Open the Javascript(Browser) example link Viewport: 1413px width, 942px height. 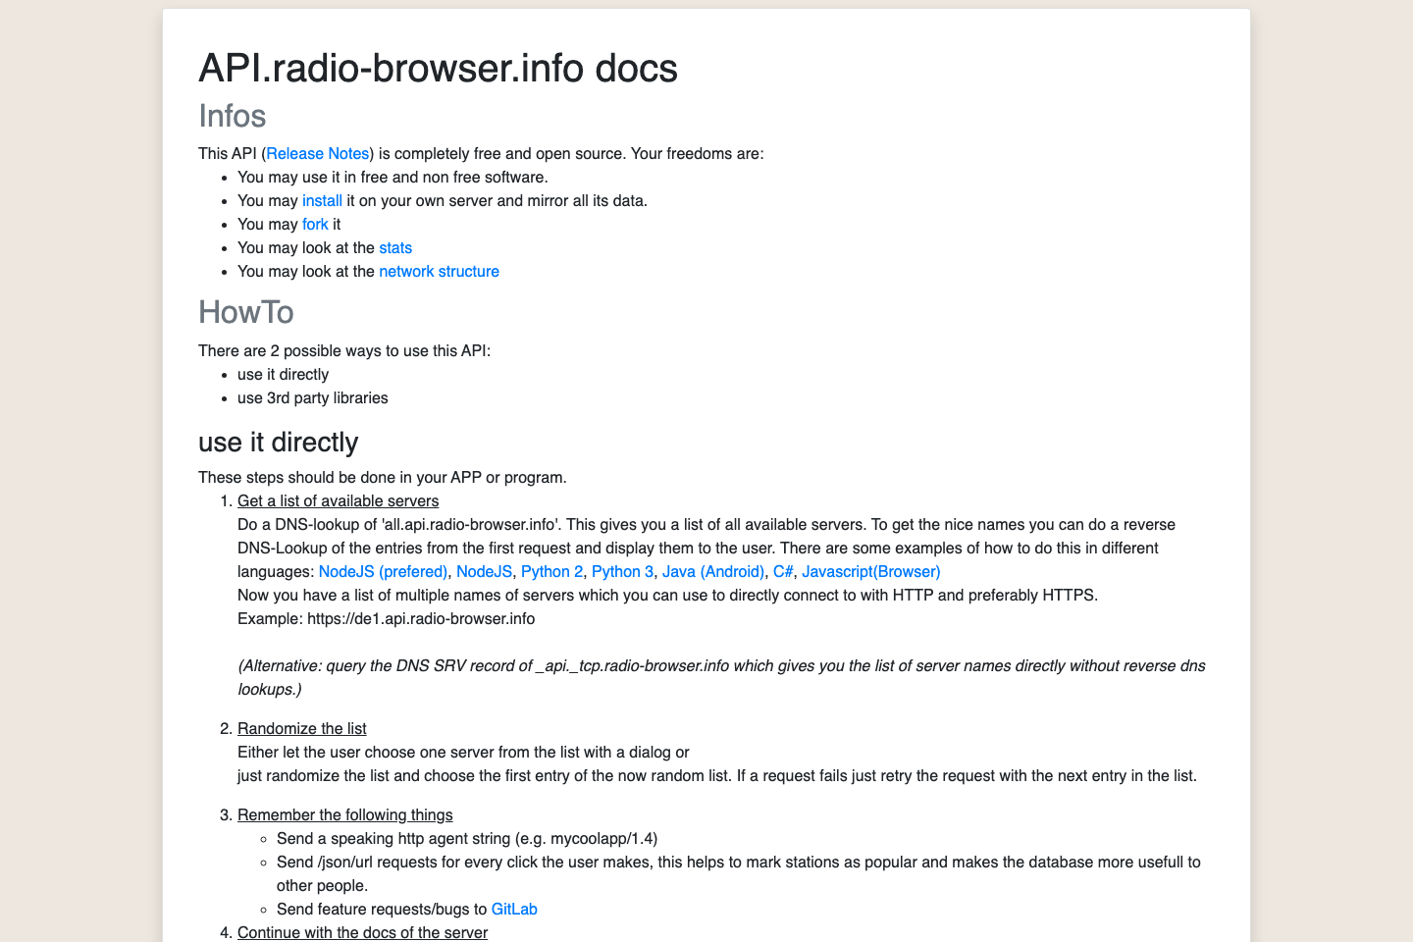[869, 571]
